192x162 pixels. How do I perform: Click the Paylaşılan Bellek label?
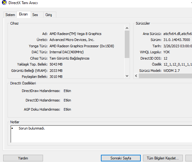(35, 77)
